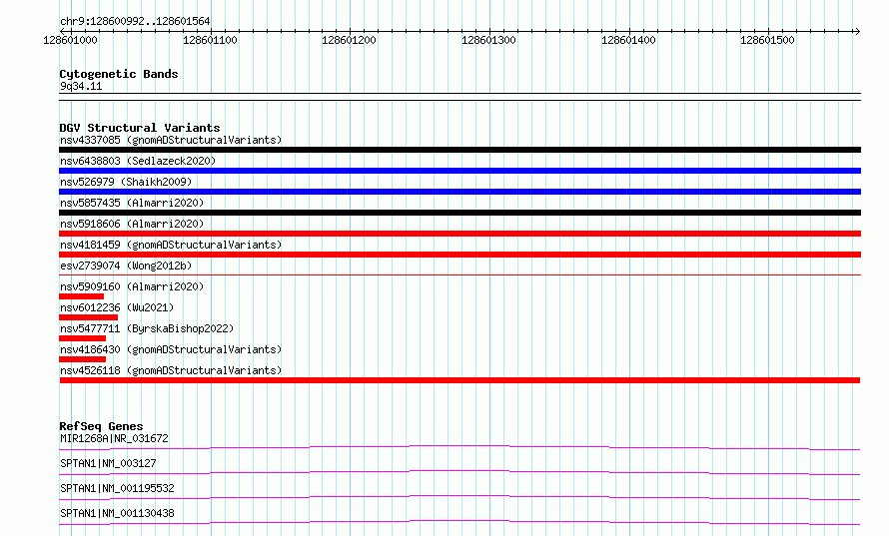Select the SPTAN1|NM_003127 transcript label

click(108, 463)
